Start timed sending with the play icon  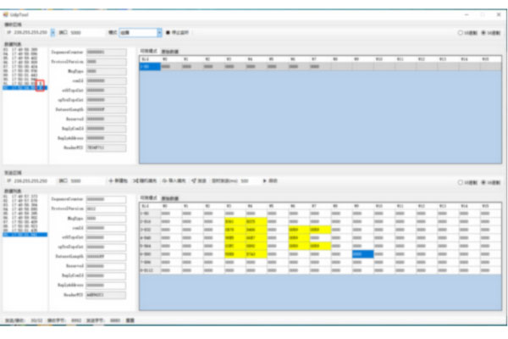[264, 181]
